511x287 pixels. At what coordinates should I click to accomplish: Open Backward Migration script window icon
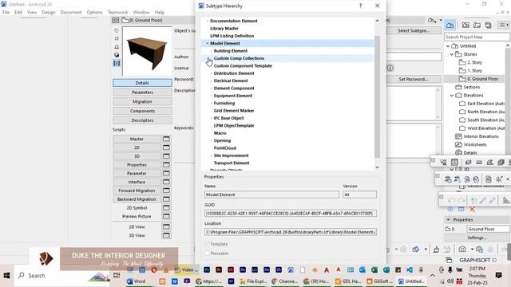(166, 199)
